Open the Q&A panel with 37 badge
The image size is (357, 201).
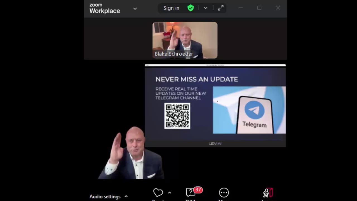[191, 192]
